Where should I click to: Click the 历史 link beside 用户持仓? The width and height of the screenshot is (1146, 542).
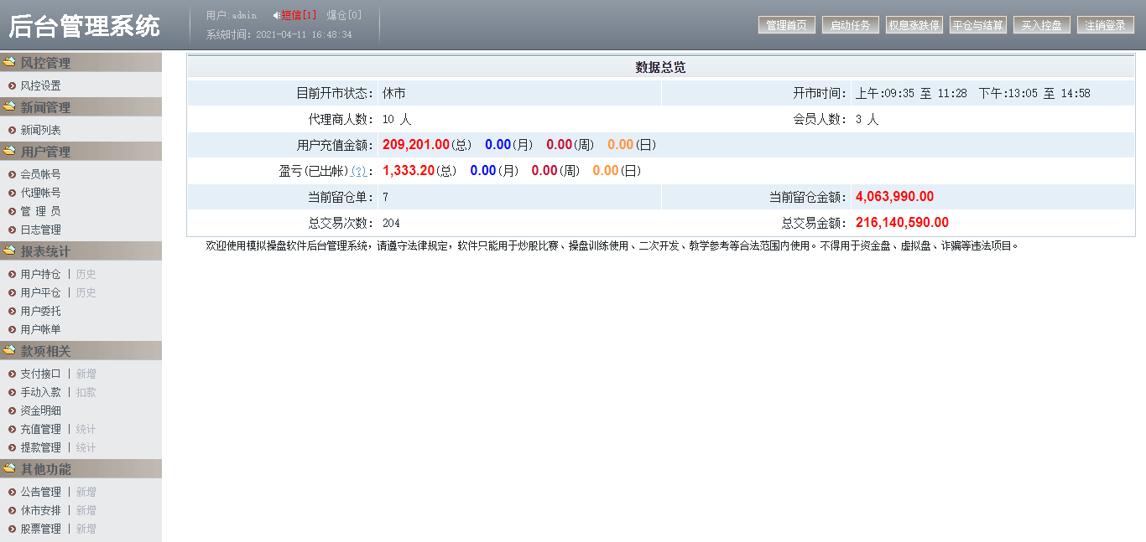86,274
